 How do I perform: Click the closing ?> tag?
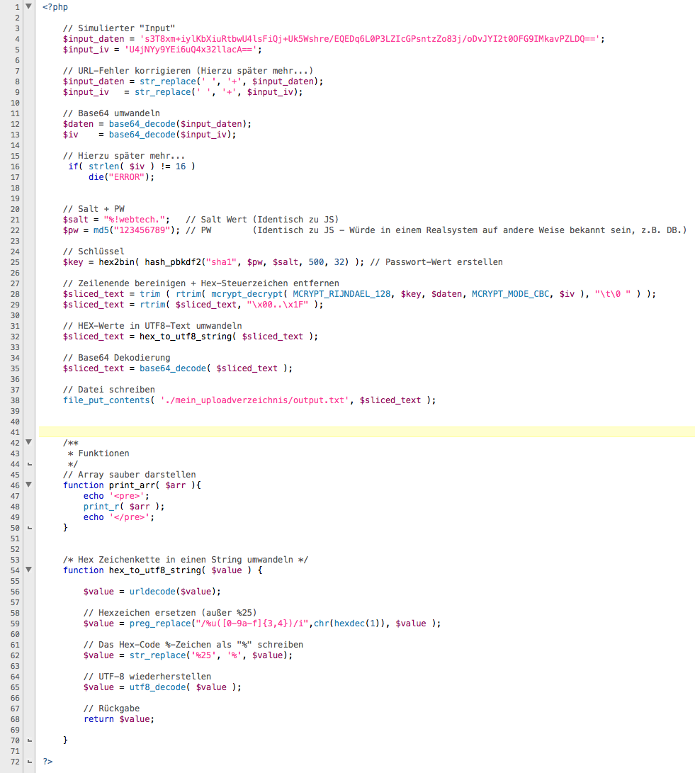[x=47, y=762]
